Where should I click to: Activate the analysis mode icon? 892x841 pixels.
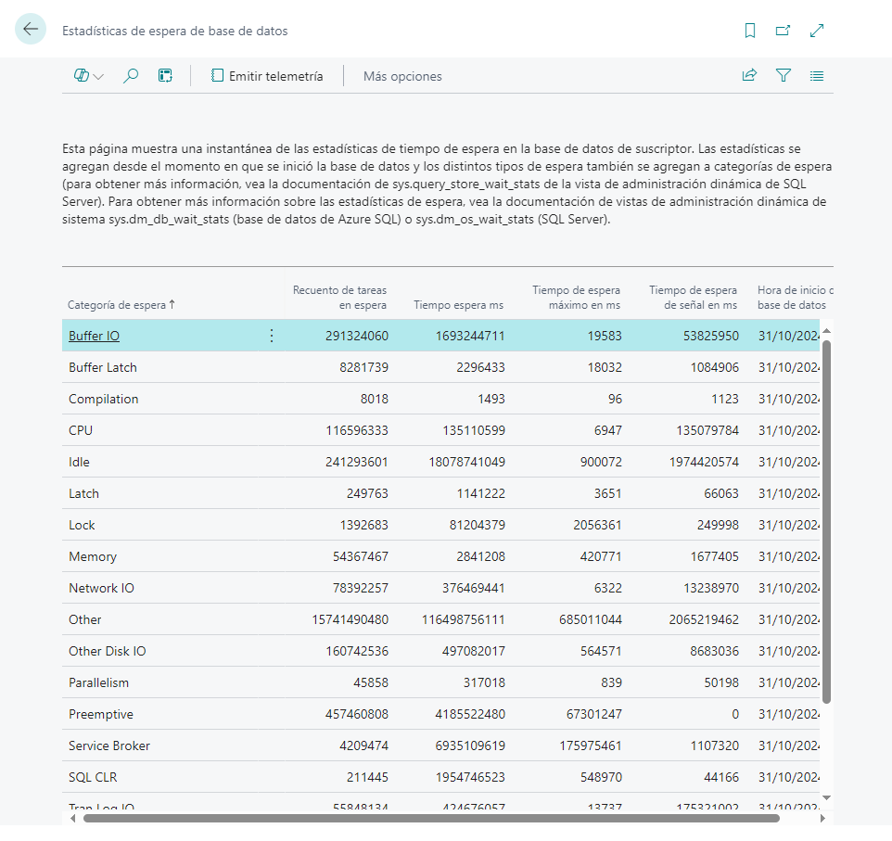pos(165,75)
